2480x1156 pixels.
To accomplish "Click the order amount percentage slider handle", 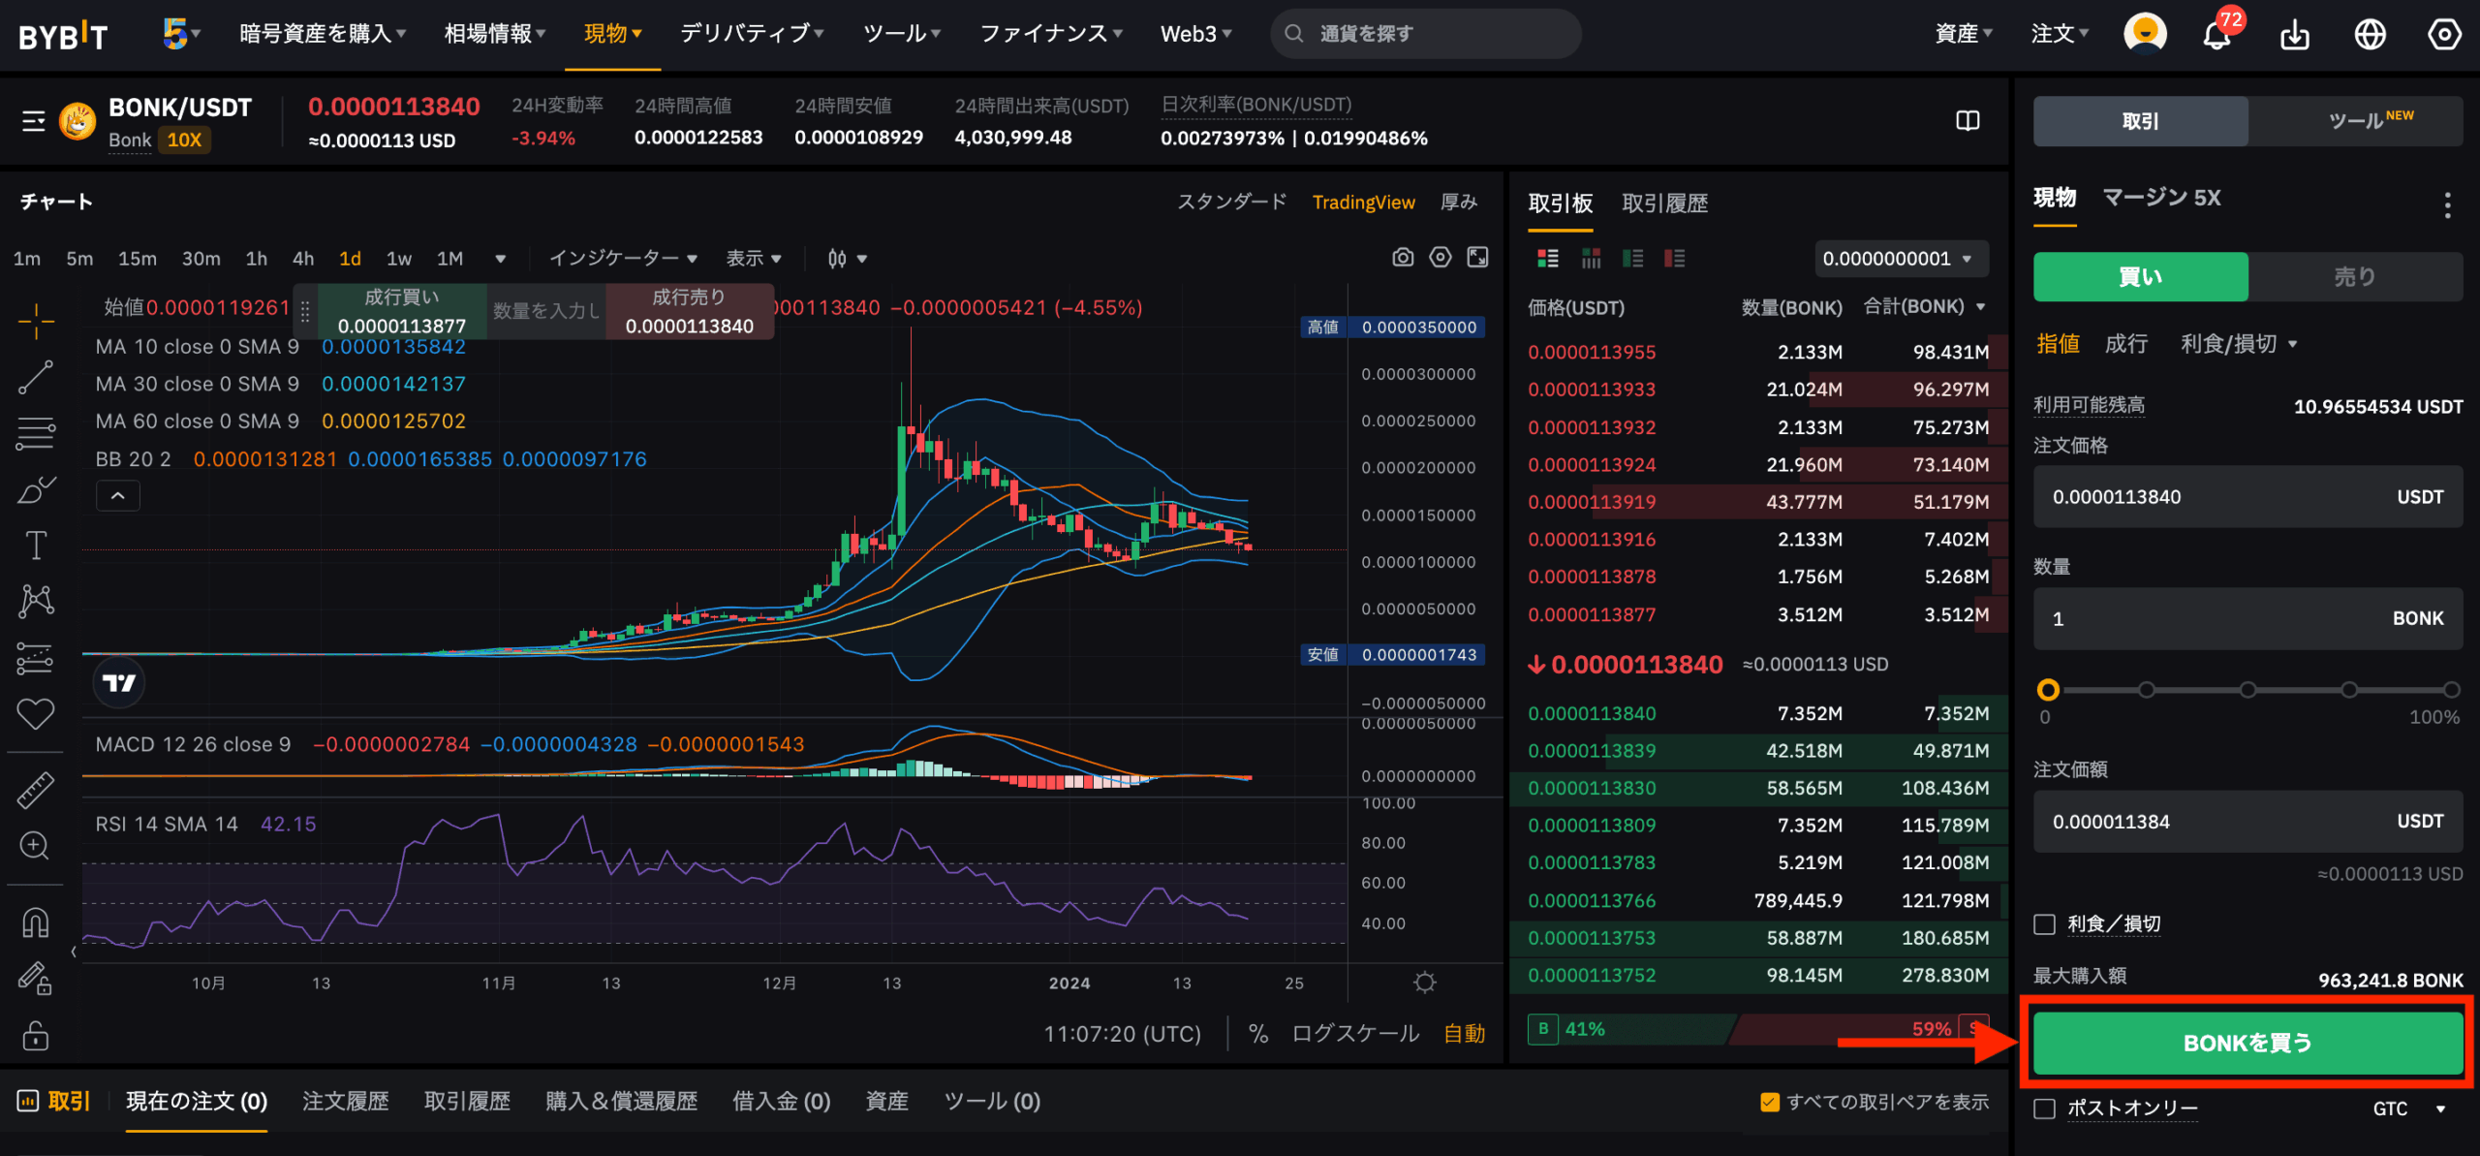I will pyautogui.click(x=2048, y=690).
